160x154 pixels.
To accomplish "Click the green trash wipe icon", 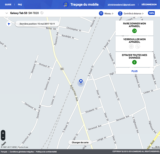I will pyautogui.click(x=134, y=62).
